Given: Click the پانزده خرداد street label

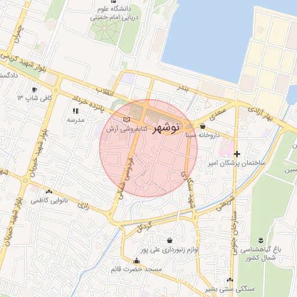Looking at the screenshot, I should coord(88,104).
